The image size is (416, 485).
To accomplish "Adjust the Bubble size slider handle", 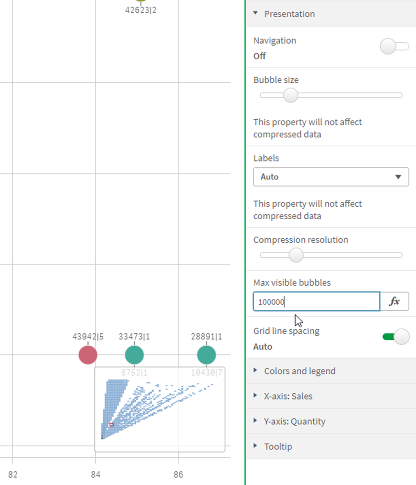I will (291, 95).
